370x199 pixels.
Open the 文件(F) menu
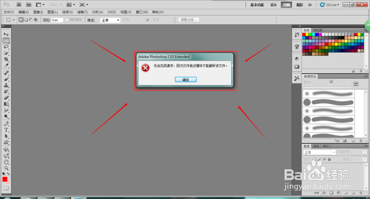tap(9, 12)
